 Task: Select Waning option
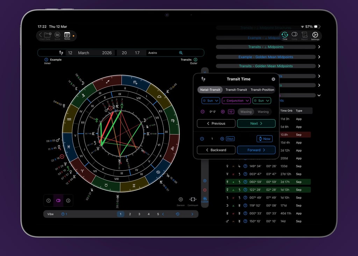tap(263, 111)
